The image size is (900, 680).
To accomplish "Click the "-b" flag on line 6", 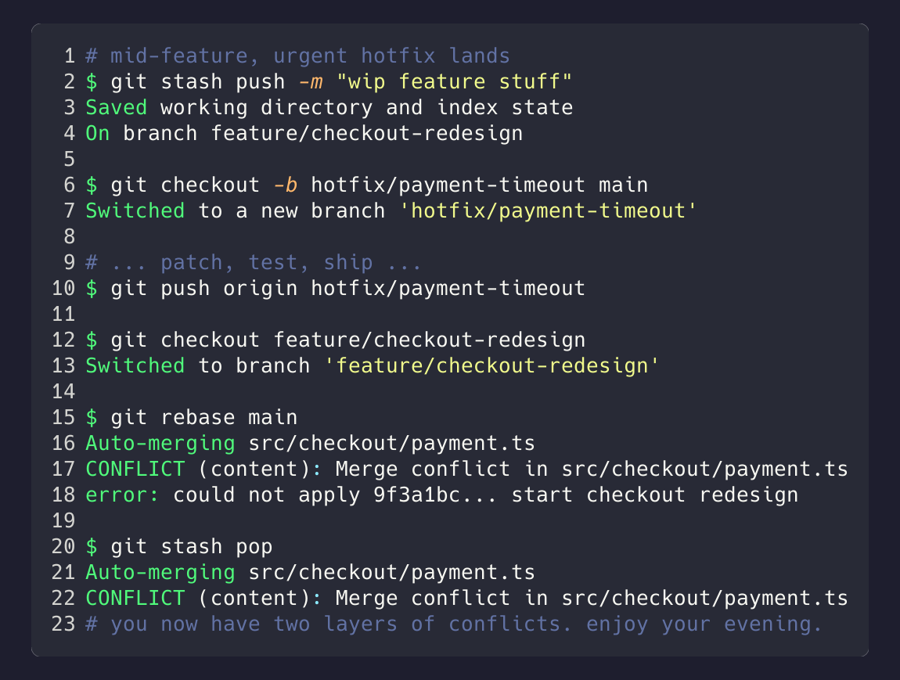I will (x=286, y=185).
